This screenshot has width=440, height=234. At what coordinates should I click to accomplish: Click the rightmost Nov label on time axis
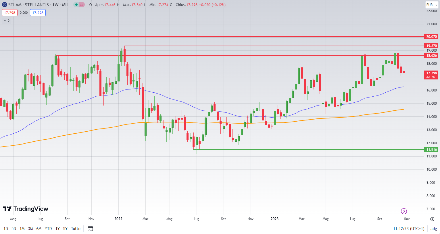click(x=407, y=219)
